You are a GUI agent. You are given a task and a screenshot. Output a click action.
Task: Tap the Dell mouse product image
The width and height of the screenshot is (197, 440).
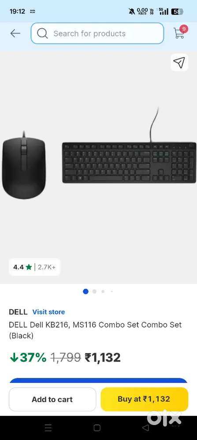pos(24,165)
